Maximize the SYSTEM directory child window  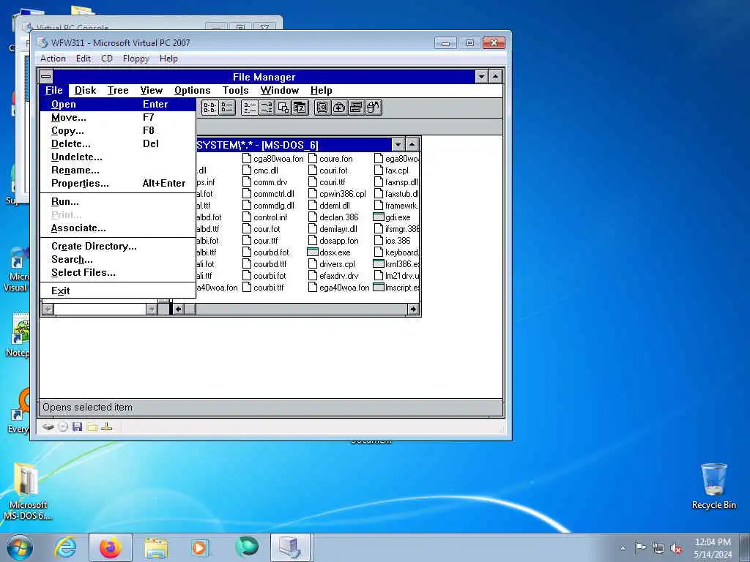(x=412, y=144)
